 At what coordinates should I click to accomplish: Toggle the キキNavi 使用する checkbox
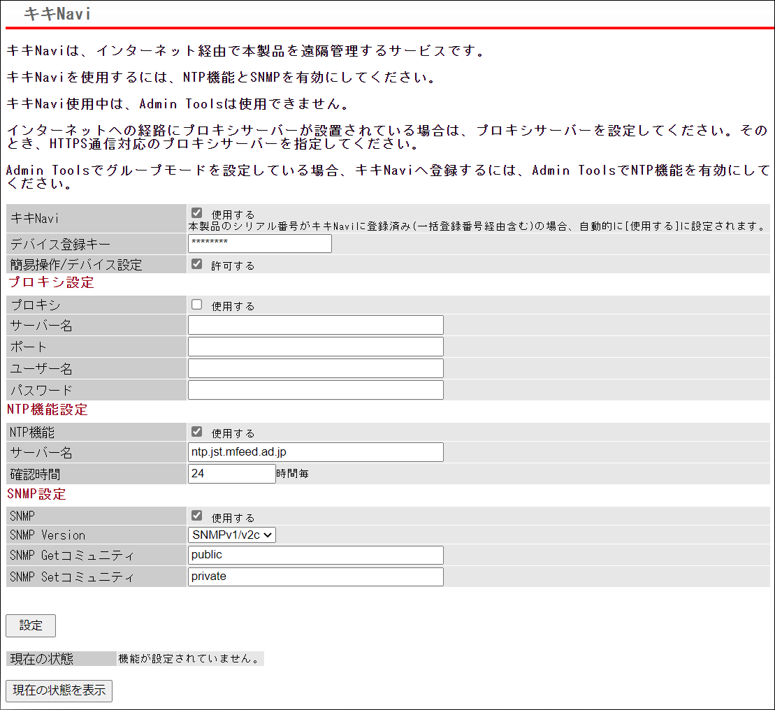click(197, 213)
